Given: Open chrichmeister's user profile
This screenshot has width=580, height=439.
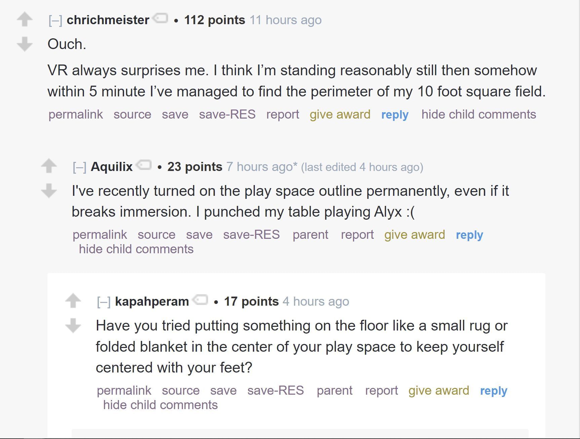Looking at the screenshot, I should click(x=108, y=20).
